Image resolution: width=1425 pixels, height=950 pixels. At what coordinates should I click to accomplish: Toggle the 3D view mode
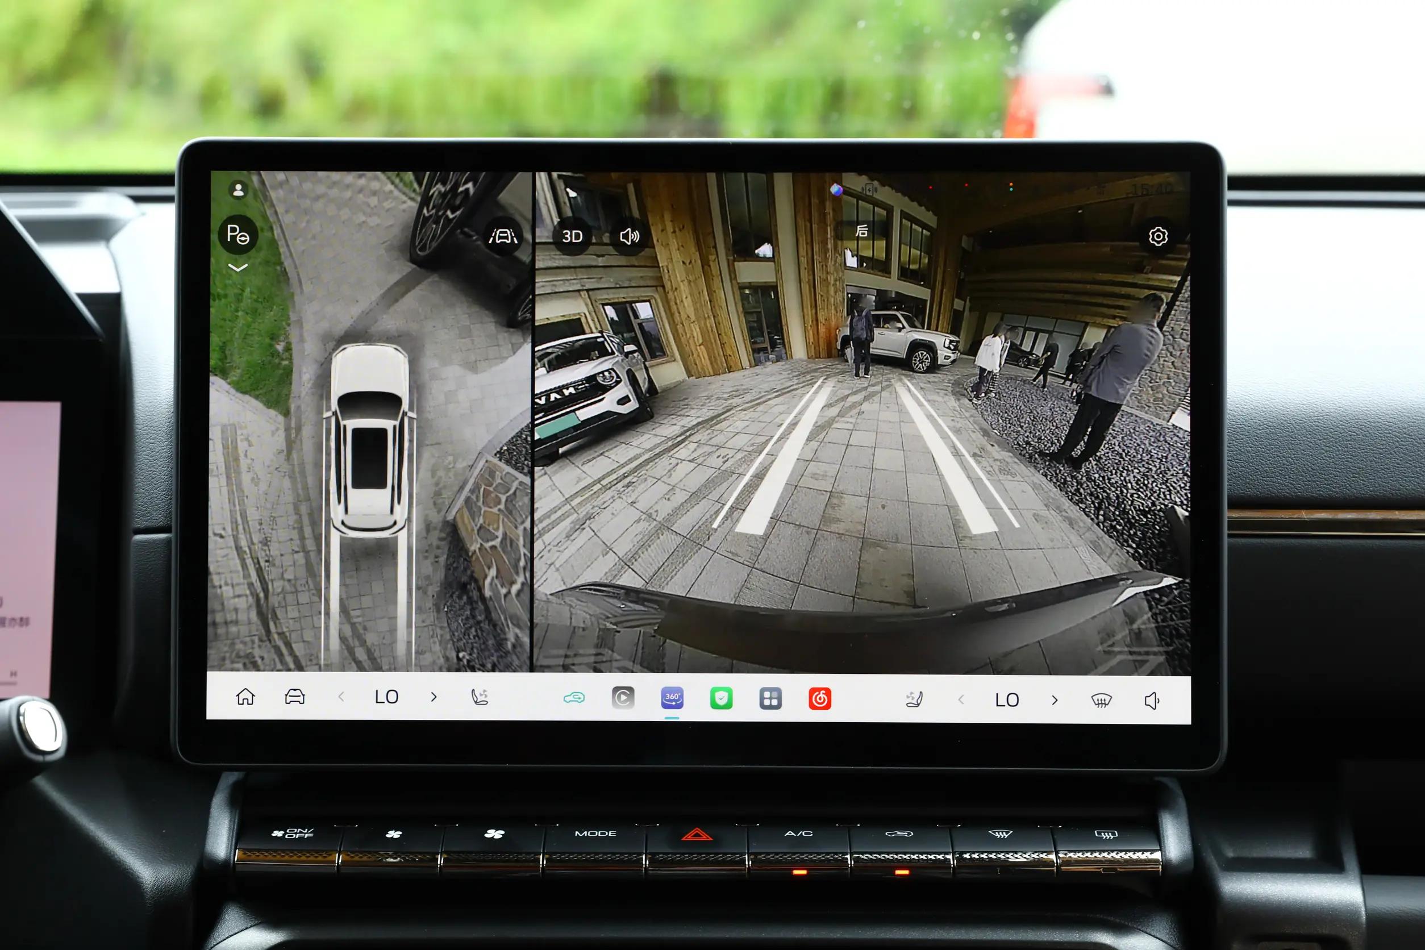(572, 236)
